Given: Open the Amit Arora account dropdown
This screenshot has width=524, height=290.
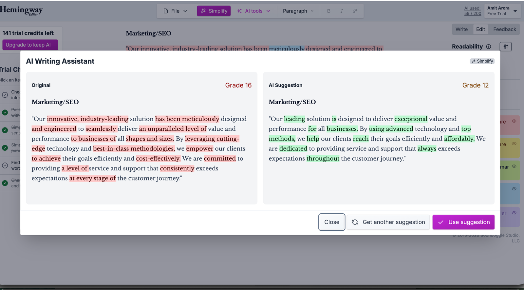Looking at the screenshot, I should [x=502, y=11].
